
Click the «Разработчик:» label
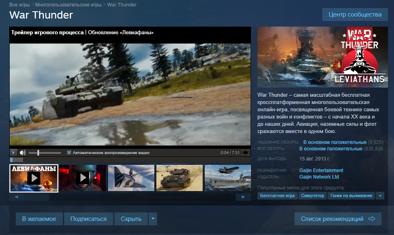click(x=272, y=171)
